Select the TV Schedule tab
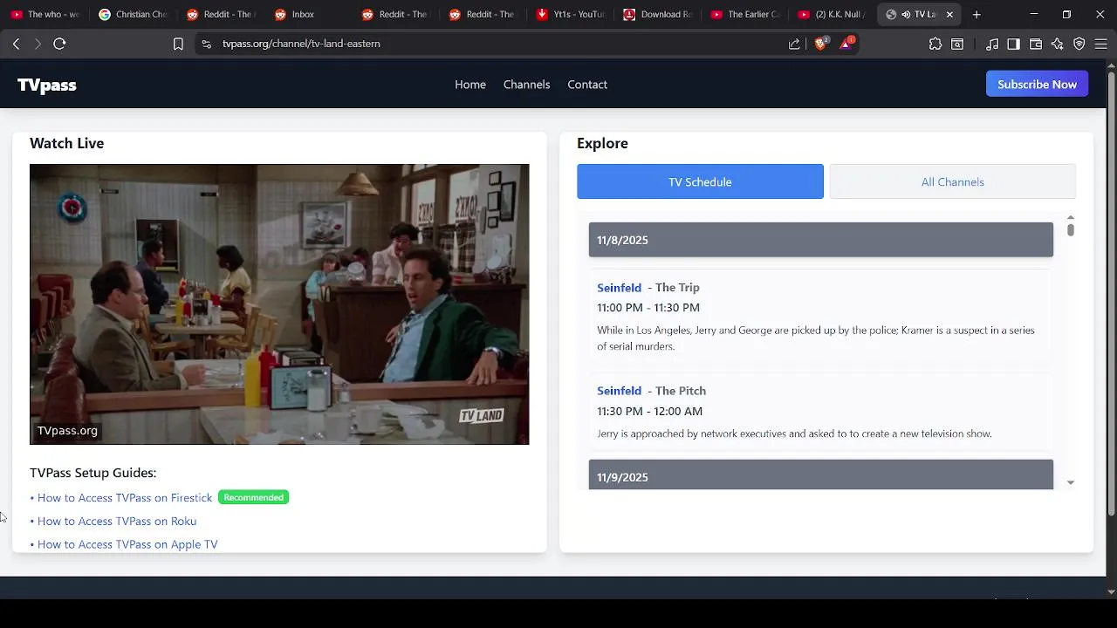The height and width of the screenshot is (628, 1117). tap(700, 181)
